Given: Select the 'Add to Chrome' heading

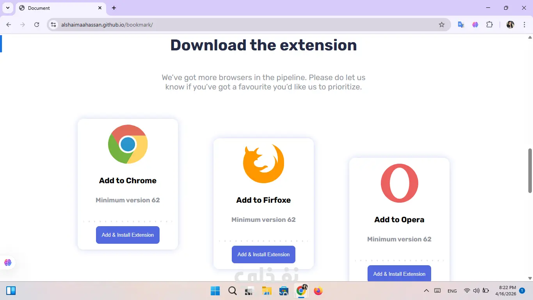Looking at the screenshot, I should 128,180.
